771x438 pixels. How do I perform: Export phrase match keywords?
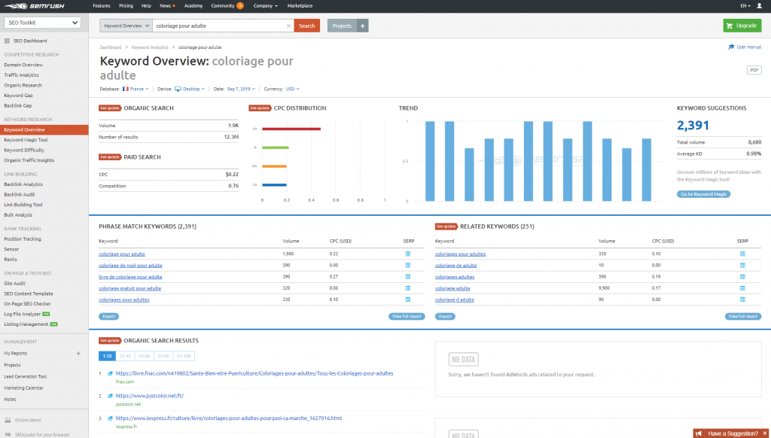[108, 317]
